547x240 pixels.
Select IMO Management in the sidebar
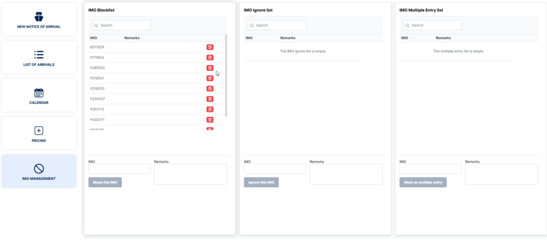(38, 171)
